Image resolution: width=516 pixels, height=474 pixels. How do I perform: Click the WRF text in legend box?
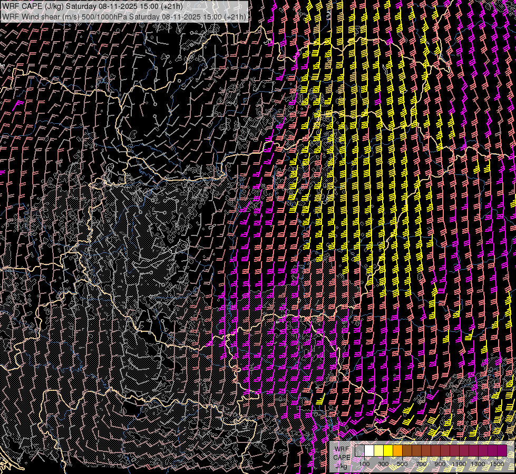[342, 449]
